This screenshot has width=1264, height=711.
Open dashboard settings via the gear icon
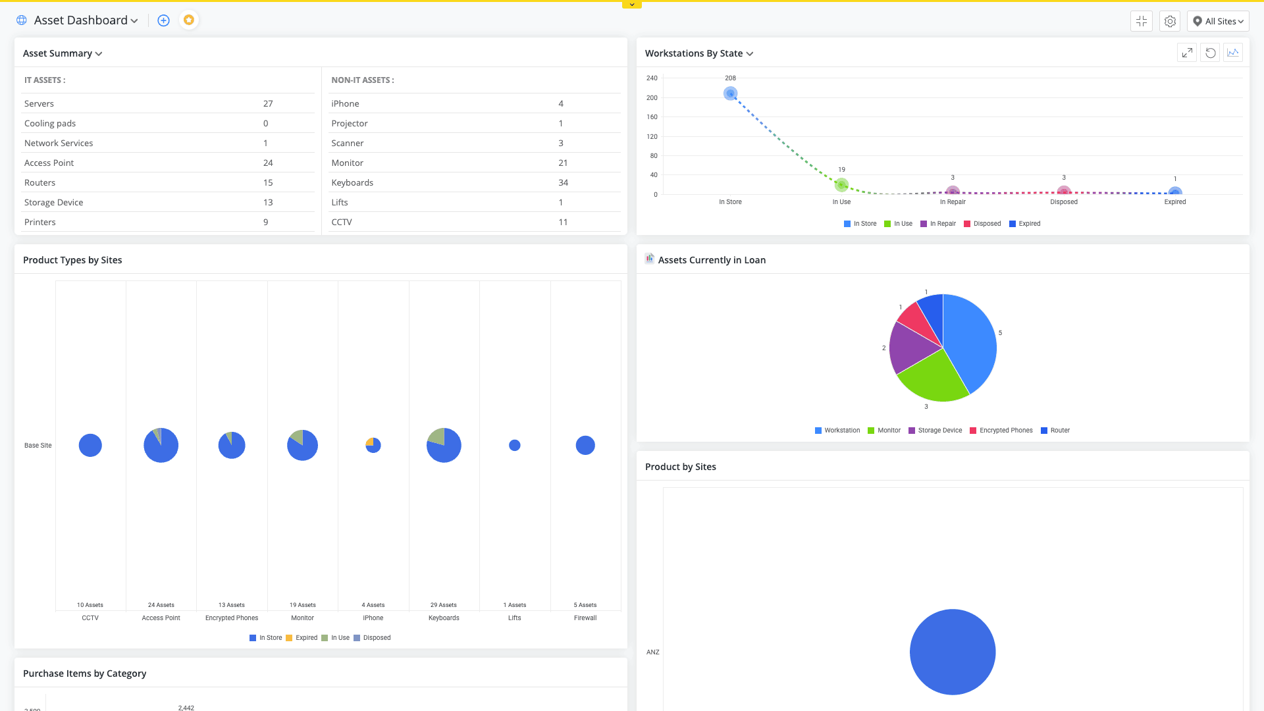click(x=1169, y=21)
